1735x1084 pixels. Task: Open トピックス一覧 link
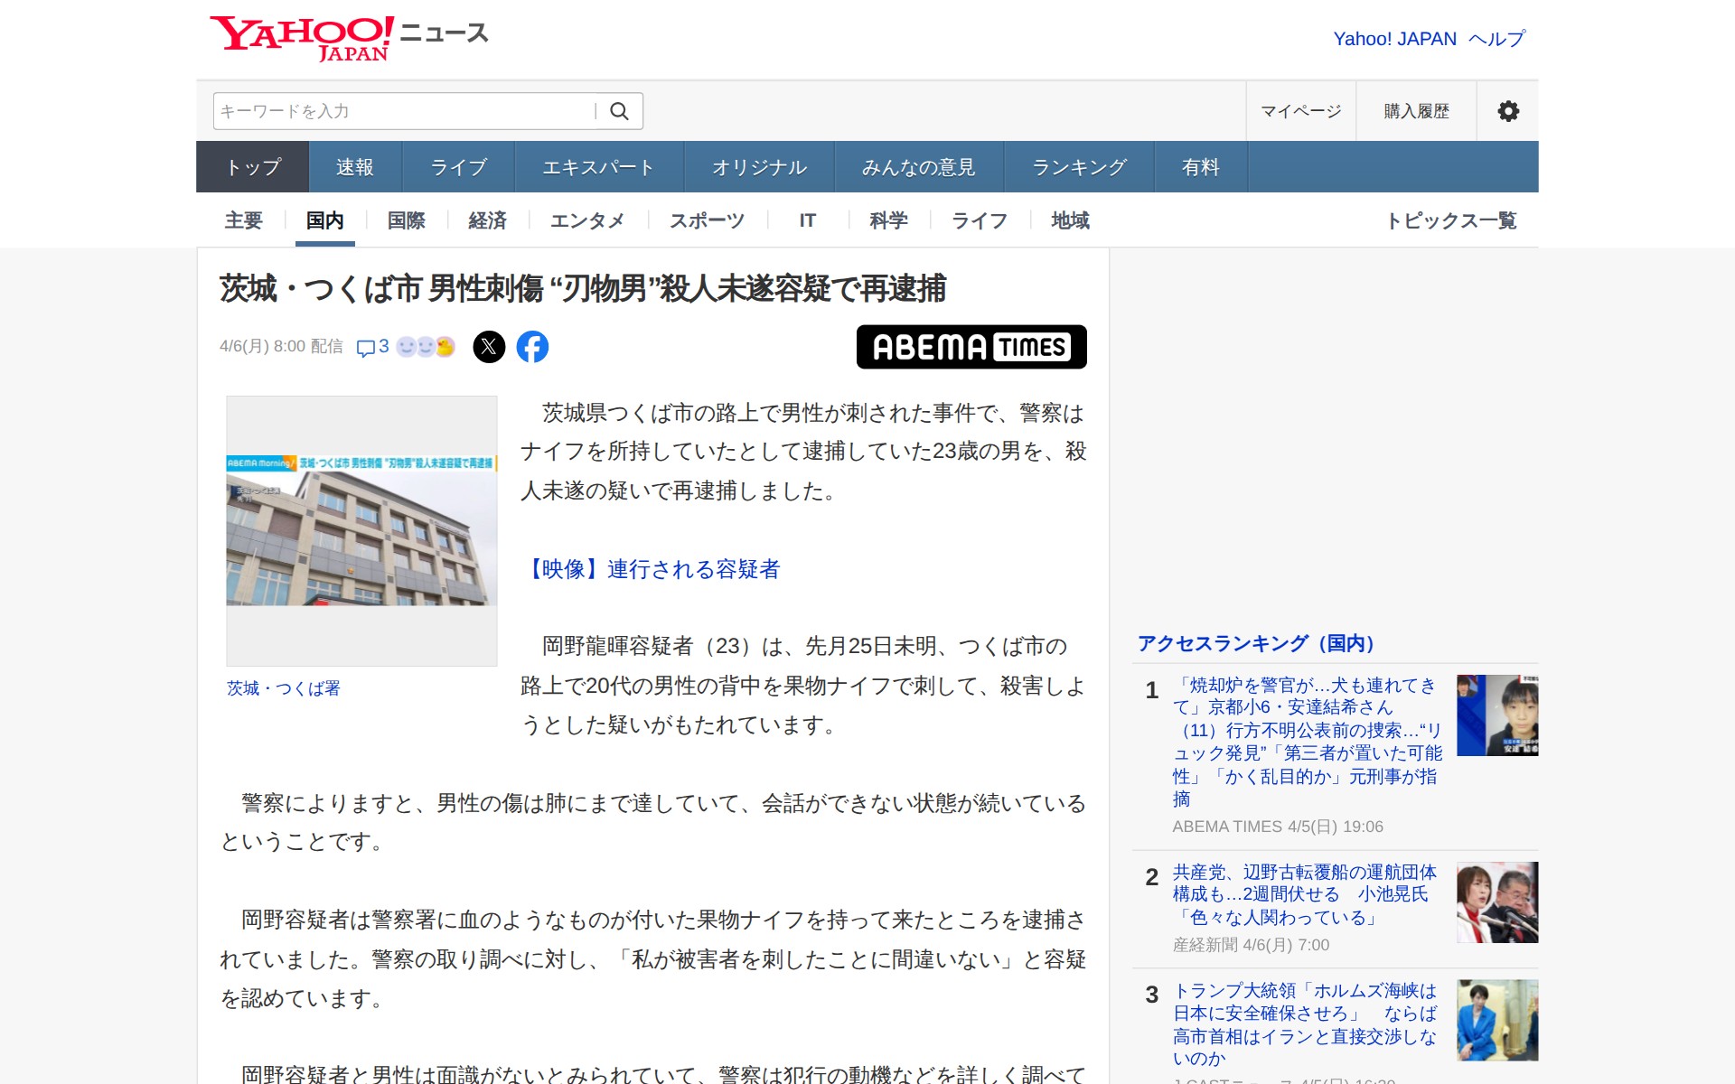click(1450, 220)
